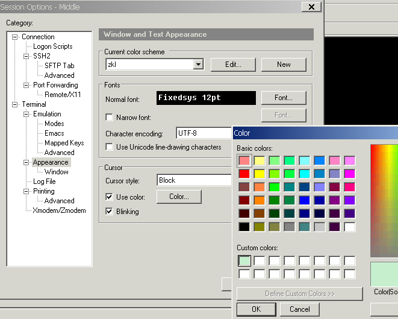
Task: Open the Normal font Font... button
Action: click(284, 98)
